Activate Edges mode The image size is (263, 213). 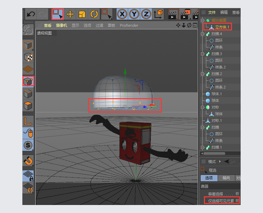[x=28, y=93]
